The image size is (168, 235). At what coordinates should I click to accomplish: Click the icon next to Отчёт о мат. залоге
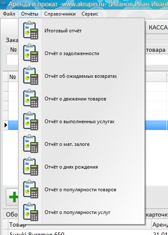tap(31, 144)
